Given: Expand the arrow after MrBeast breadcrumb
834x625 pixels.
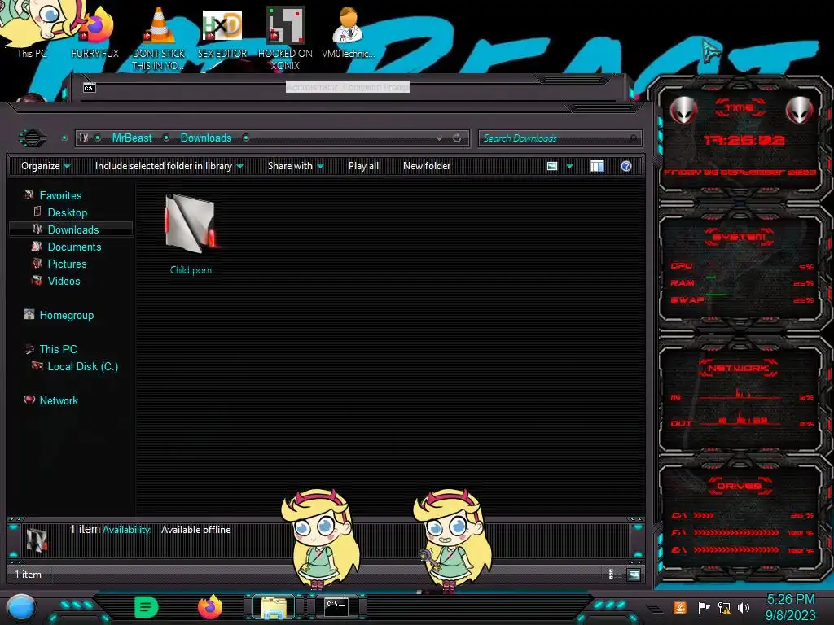Looking at the screenshot, I should click(166, 138).
